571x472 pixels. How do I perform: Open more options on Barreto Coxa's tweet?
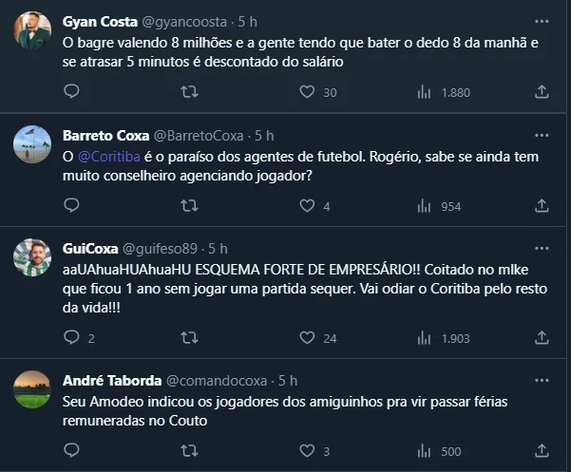(542, 134)
